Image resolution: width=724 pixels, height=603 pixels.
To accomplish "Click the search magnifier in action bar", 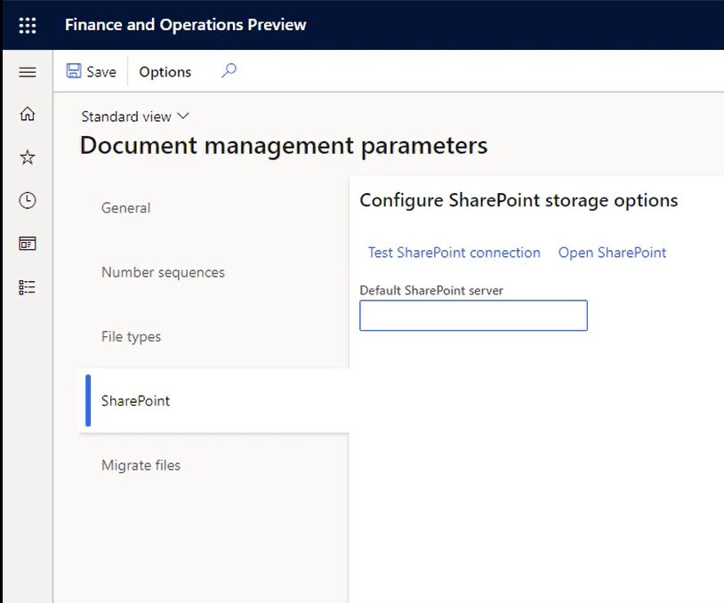I will tap(229, 71).
